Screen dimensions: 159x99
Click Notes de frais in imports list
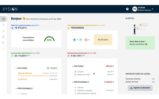(x=132, y=82)
